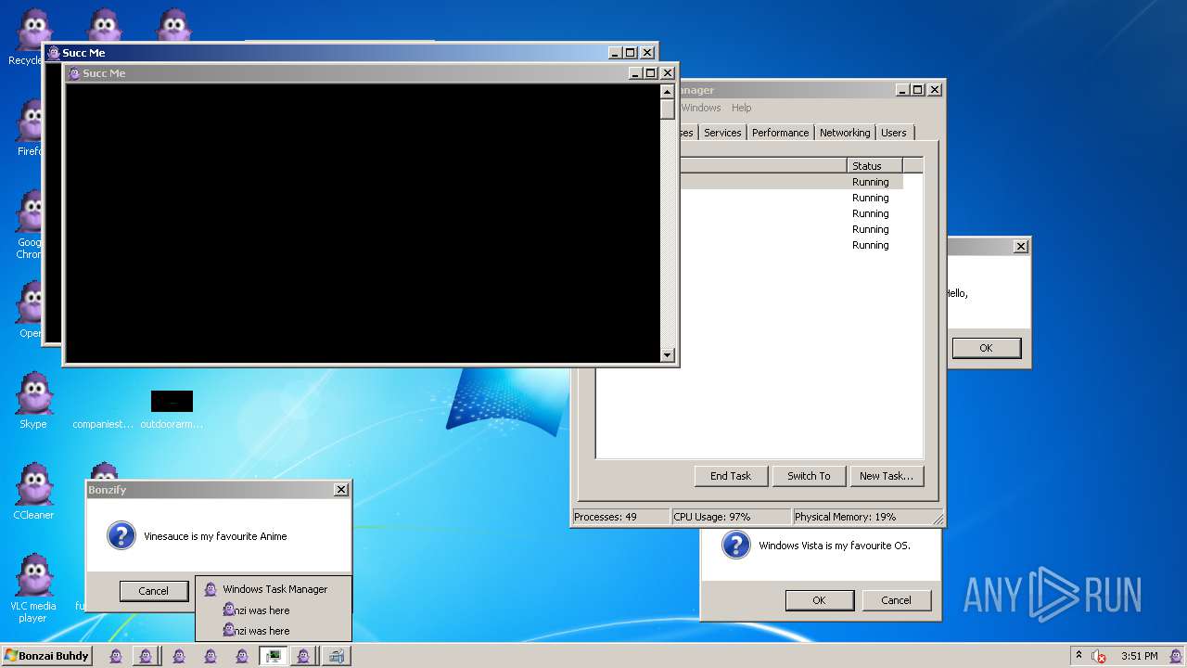Click the muted volume tray icon

point(1099,656)
